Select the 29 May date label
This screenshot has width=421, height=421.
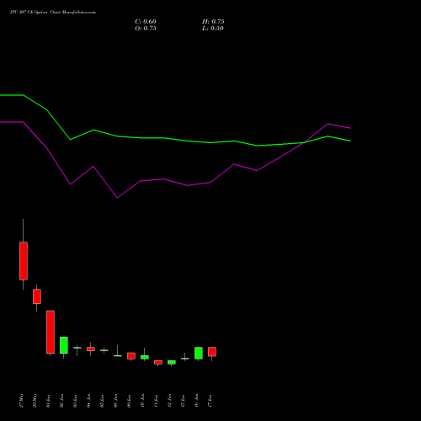click(35, 401)
